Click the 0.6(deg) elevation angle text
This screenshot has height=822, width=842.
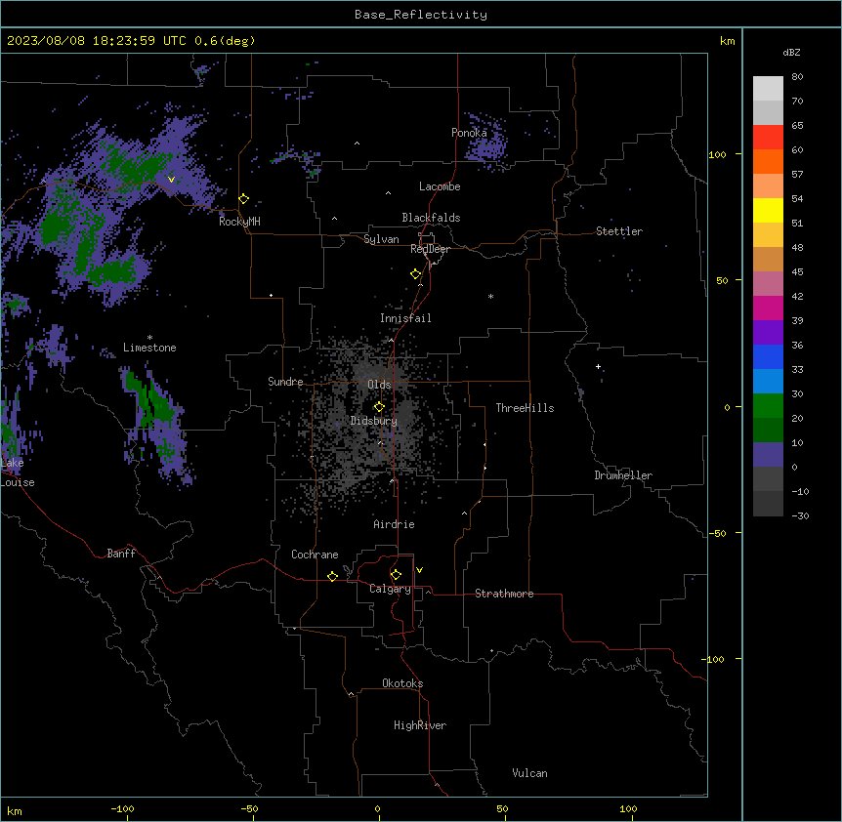225,41
